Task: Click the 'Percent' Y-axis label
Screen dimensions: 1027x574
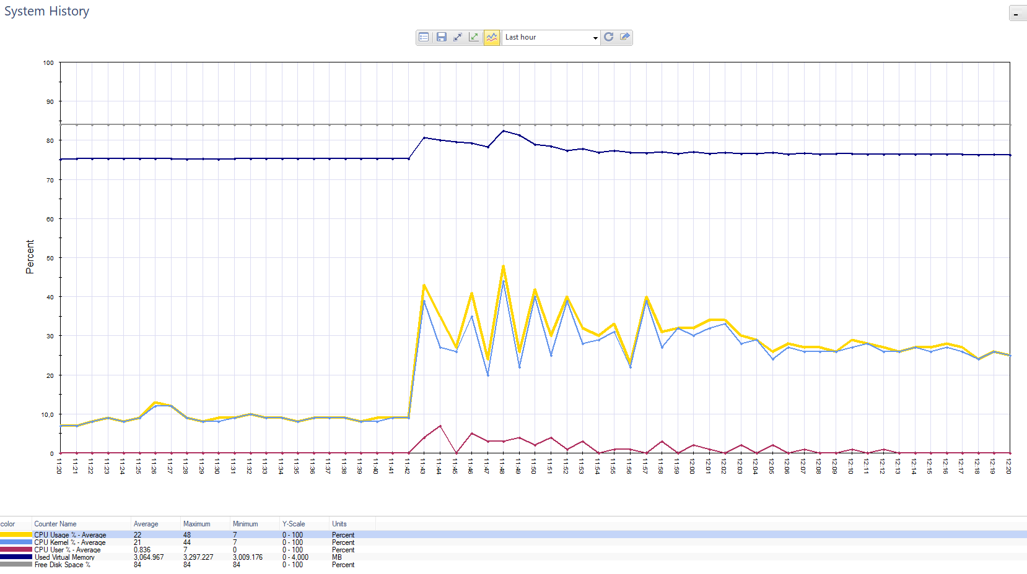Action: [x=30, y=257]
